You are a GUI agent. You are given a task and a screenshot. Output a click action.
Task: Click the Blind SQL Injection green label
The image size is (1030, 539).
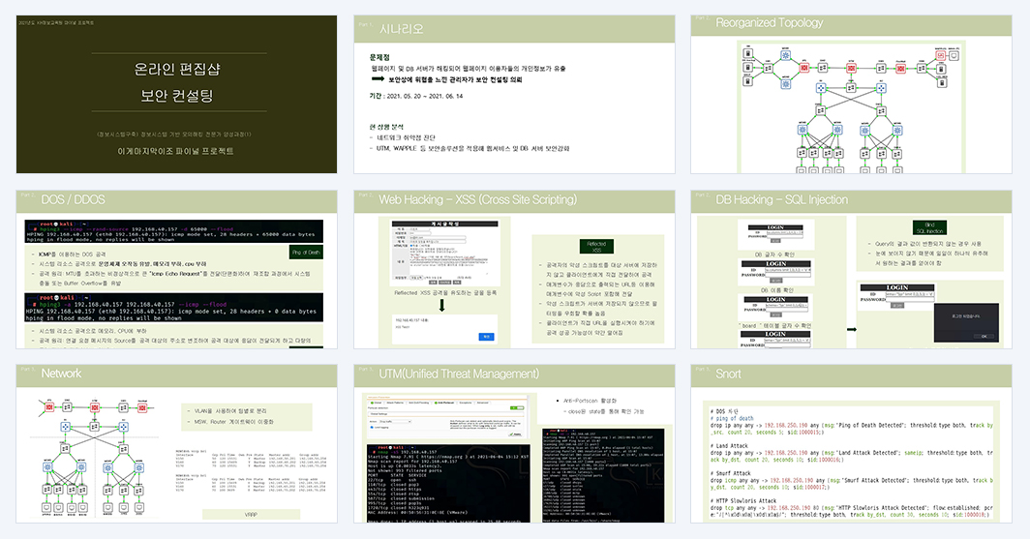(929, 227)
